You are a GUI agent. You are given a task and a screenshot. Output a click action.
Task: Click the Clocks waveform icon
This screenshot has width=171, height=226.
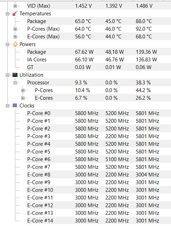(15, 106)
